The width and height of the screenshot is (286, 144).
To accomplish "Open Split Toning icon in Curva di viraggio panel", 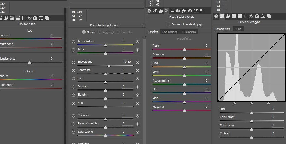I will point(240,16).
